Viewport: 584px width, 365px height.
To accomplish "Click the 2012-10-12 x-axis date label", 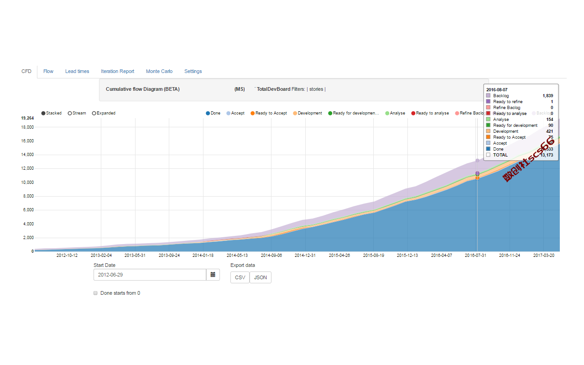I will pyautogui.click(x=67, y=255).
